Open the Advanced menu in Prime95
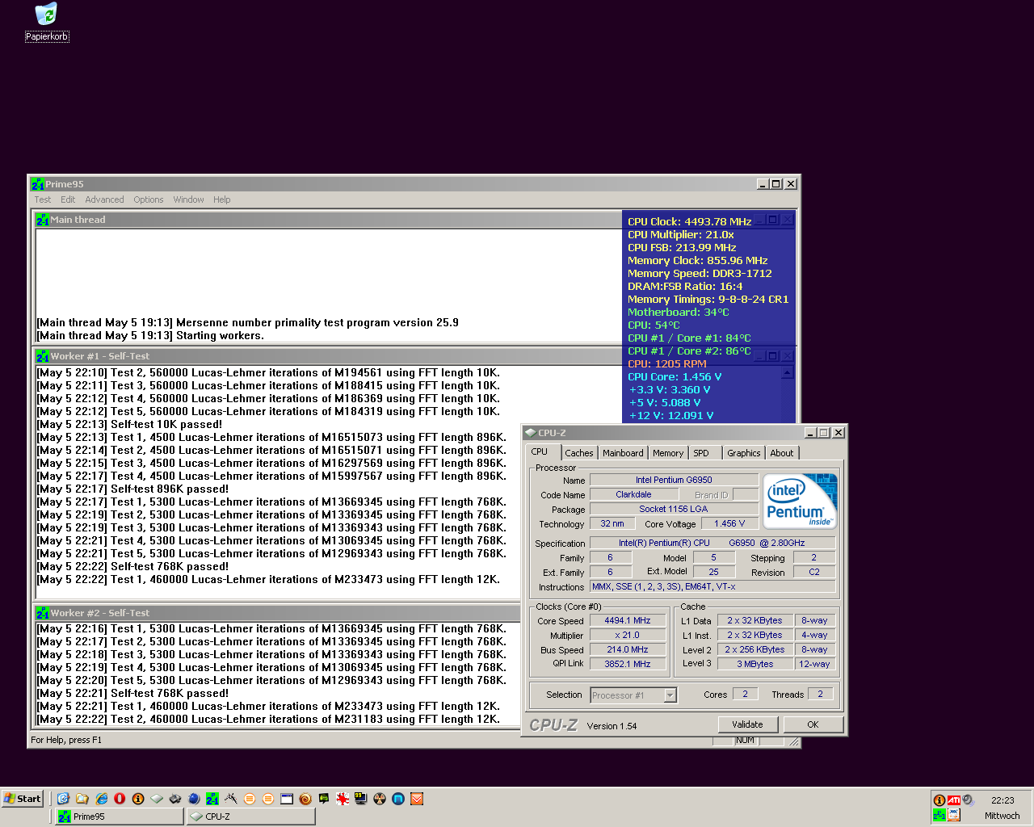Viewport: 1034px width, 827px height. coord(104,199)
